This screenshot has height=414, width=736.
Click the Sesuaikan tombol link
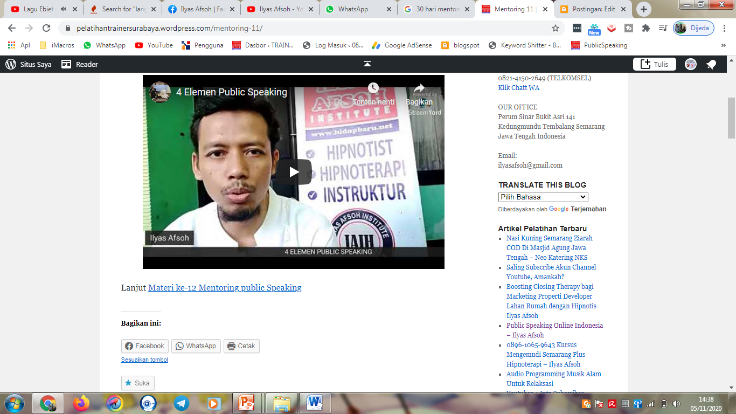coord(144,360)
